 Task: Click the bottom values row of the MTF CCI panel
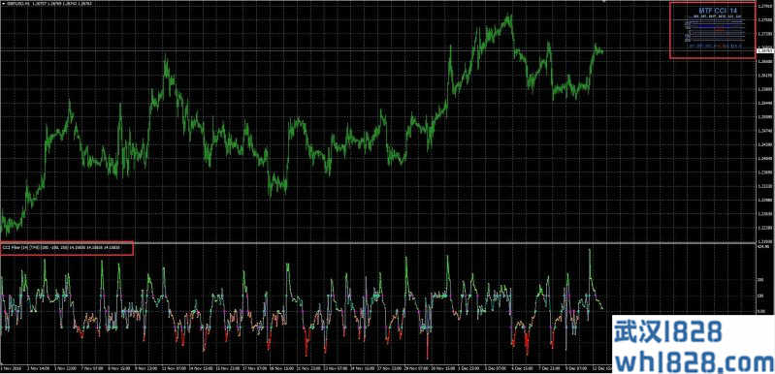(x=715, y=47)
